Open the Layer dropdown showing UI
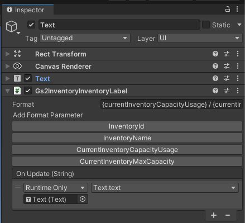This screenshot has height=223, width=245. click(200, 38)
